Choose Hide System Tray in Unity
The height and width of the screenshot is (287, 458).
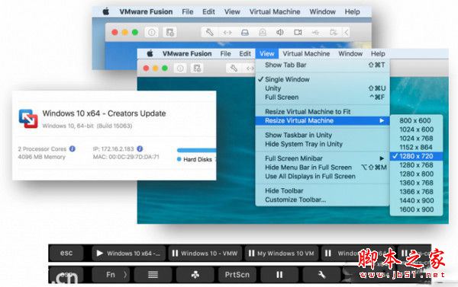pos(322,144)
